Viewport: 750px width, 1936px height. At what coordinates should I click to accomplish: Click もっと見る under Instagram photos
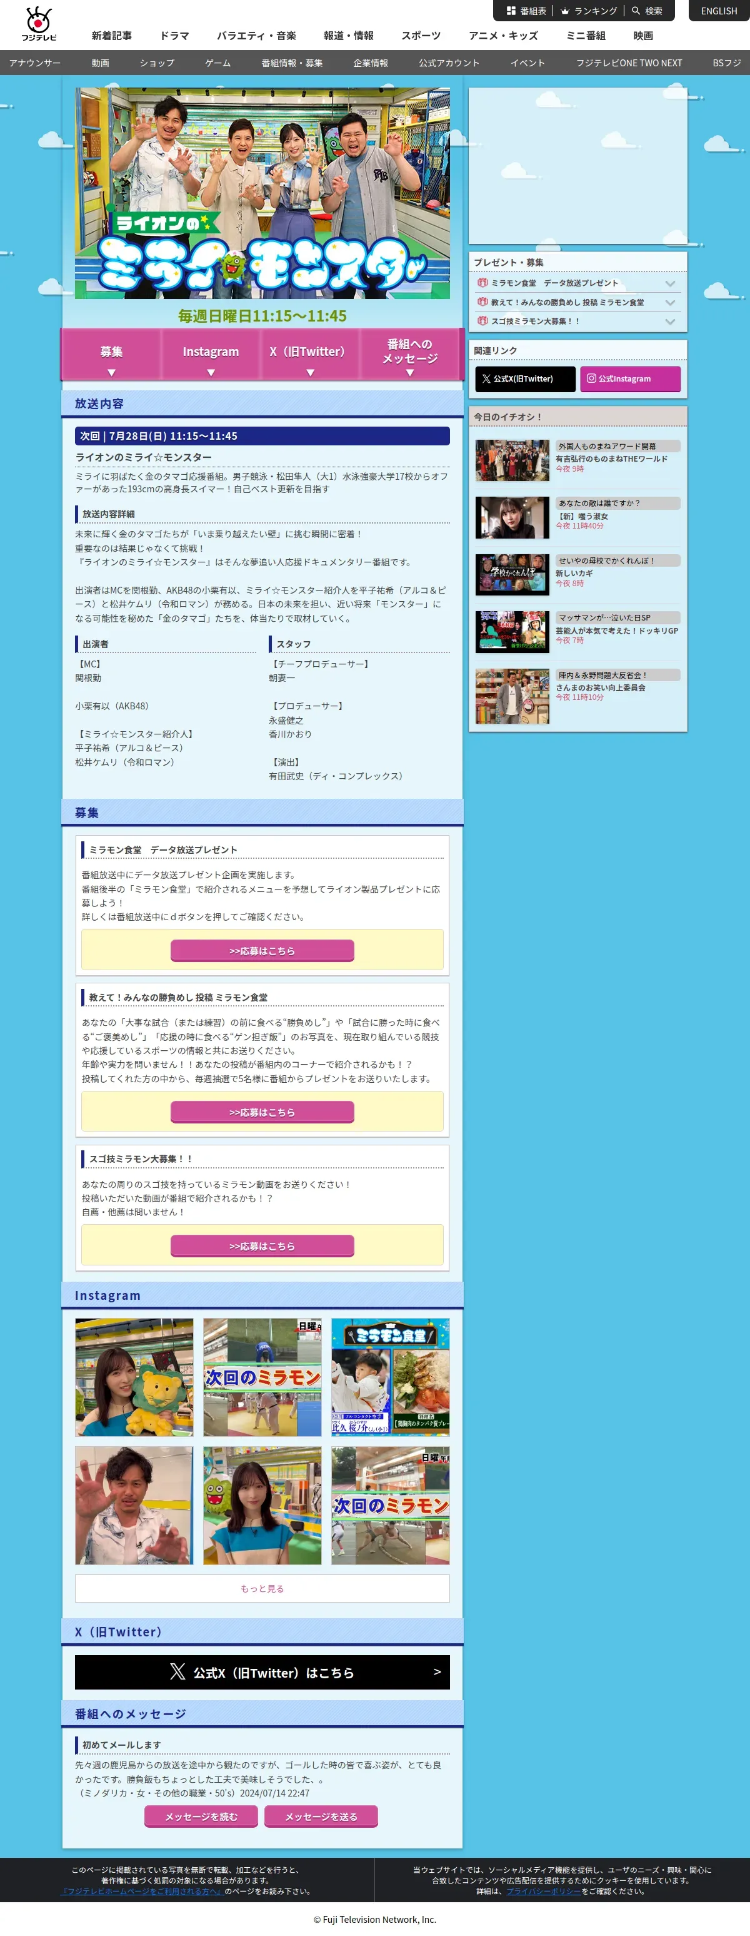pyautogui.click(x=262, y=1588)
